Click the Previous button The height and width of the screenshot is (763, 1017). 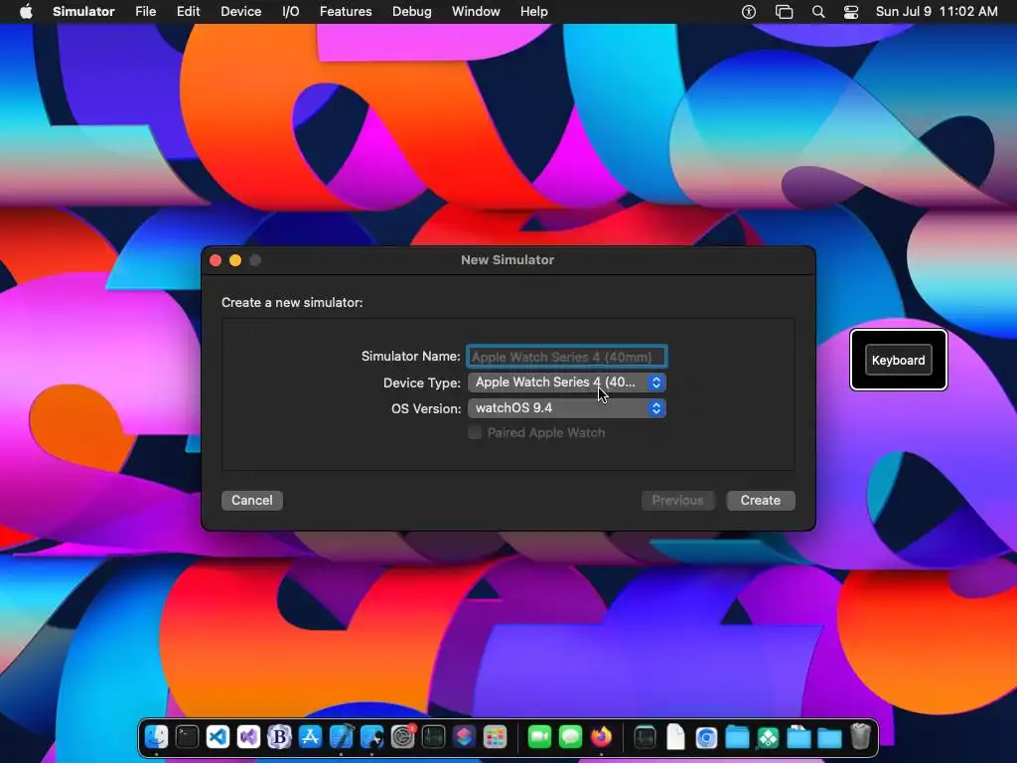click(x=677, y=501)
